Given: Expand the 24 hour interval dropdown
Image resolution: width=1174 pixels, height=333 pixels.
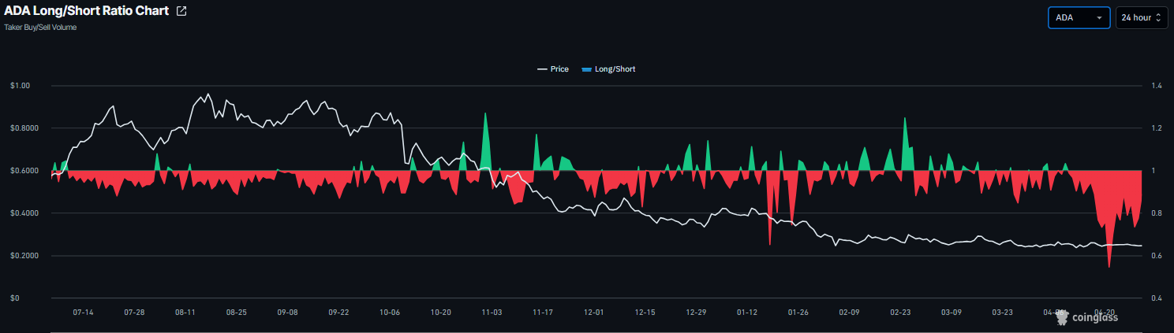Looking at the screenshot, I should 1141,18.
